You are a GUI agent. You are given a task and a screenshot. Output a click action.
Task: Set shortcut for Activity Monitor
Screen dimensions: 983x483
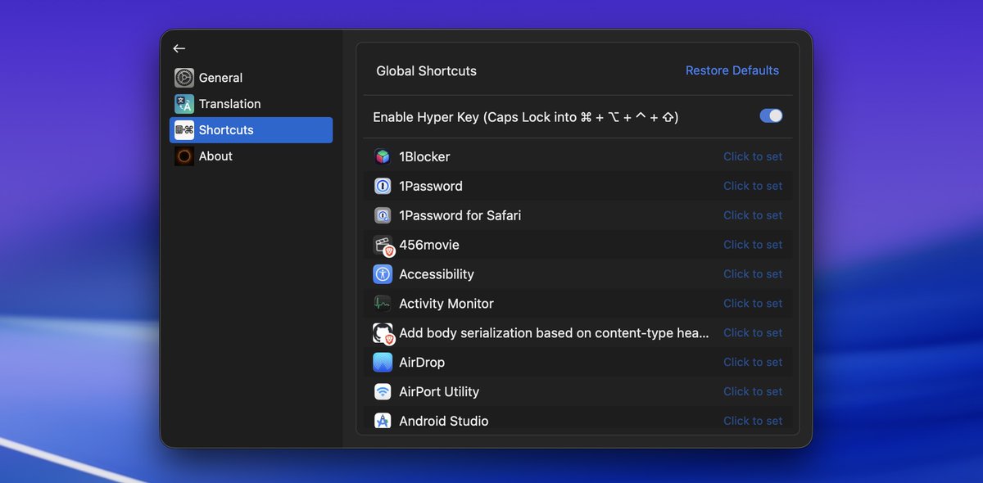pos(753,304)
